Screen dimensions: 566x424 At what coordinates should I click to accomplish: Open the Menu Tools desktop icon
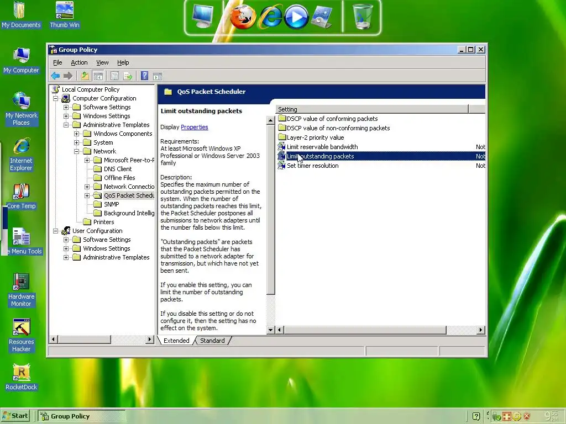[x=22, y=242]
